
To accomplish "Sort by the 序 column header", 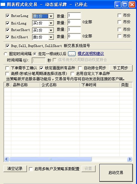I will click(x=8, y=85).
